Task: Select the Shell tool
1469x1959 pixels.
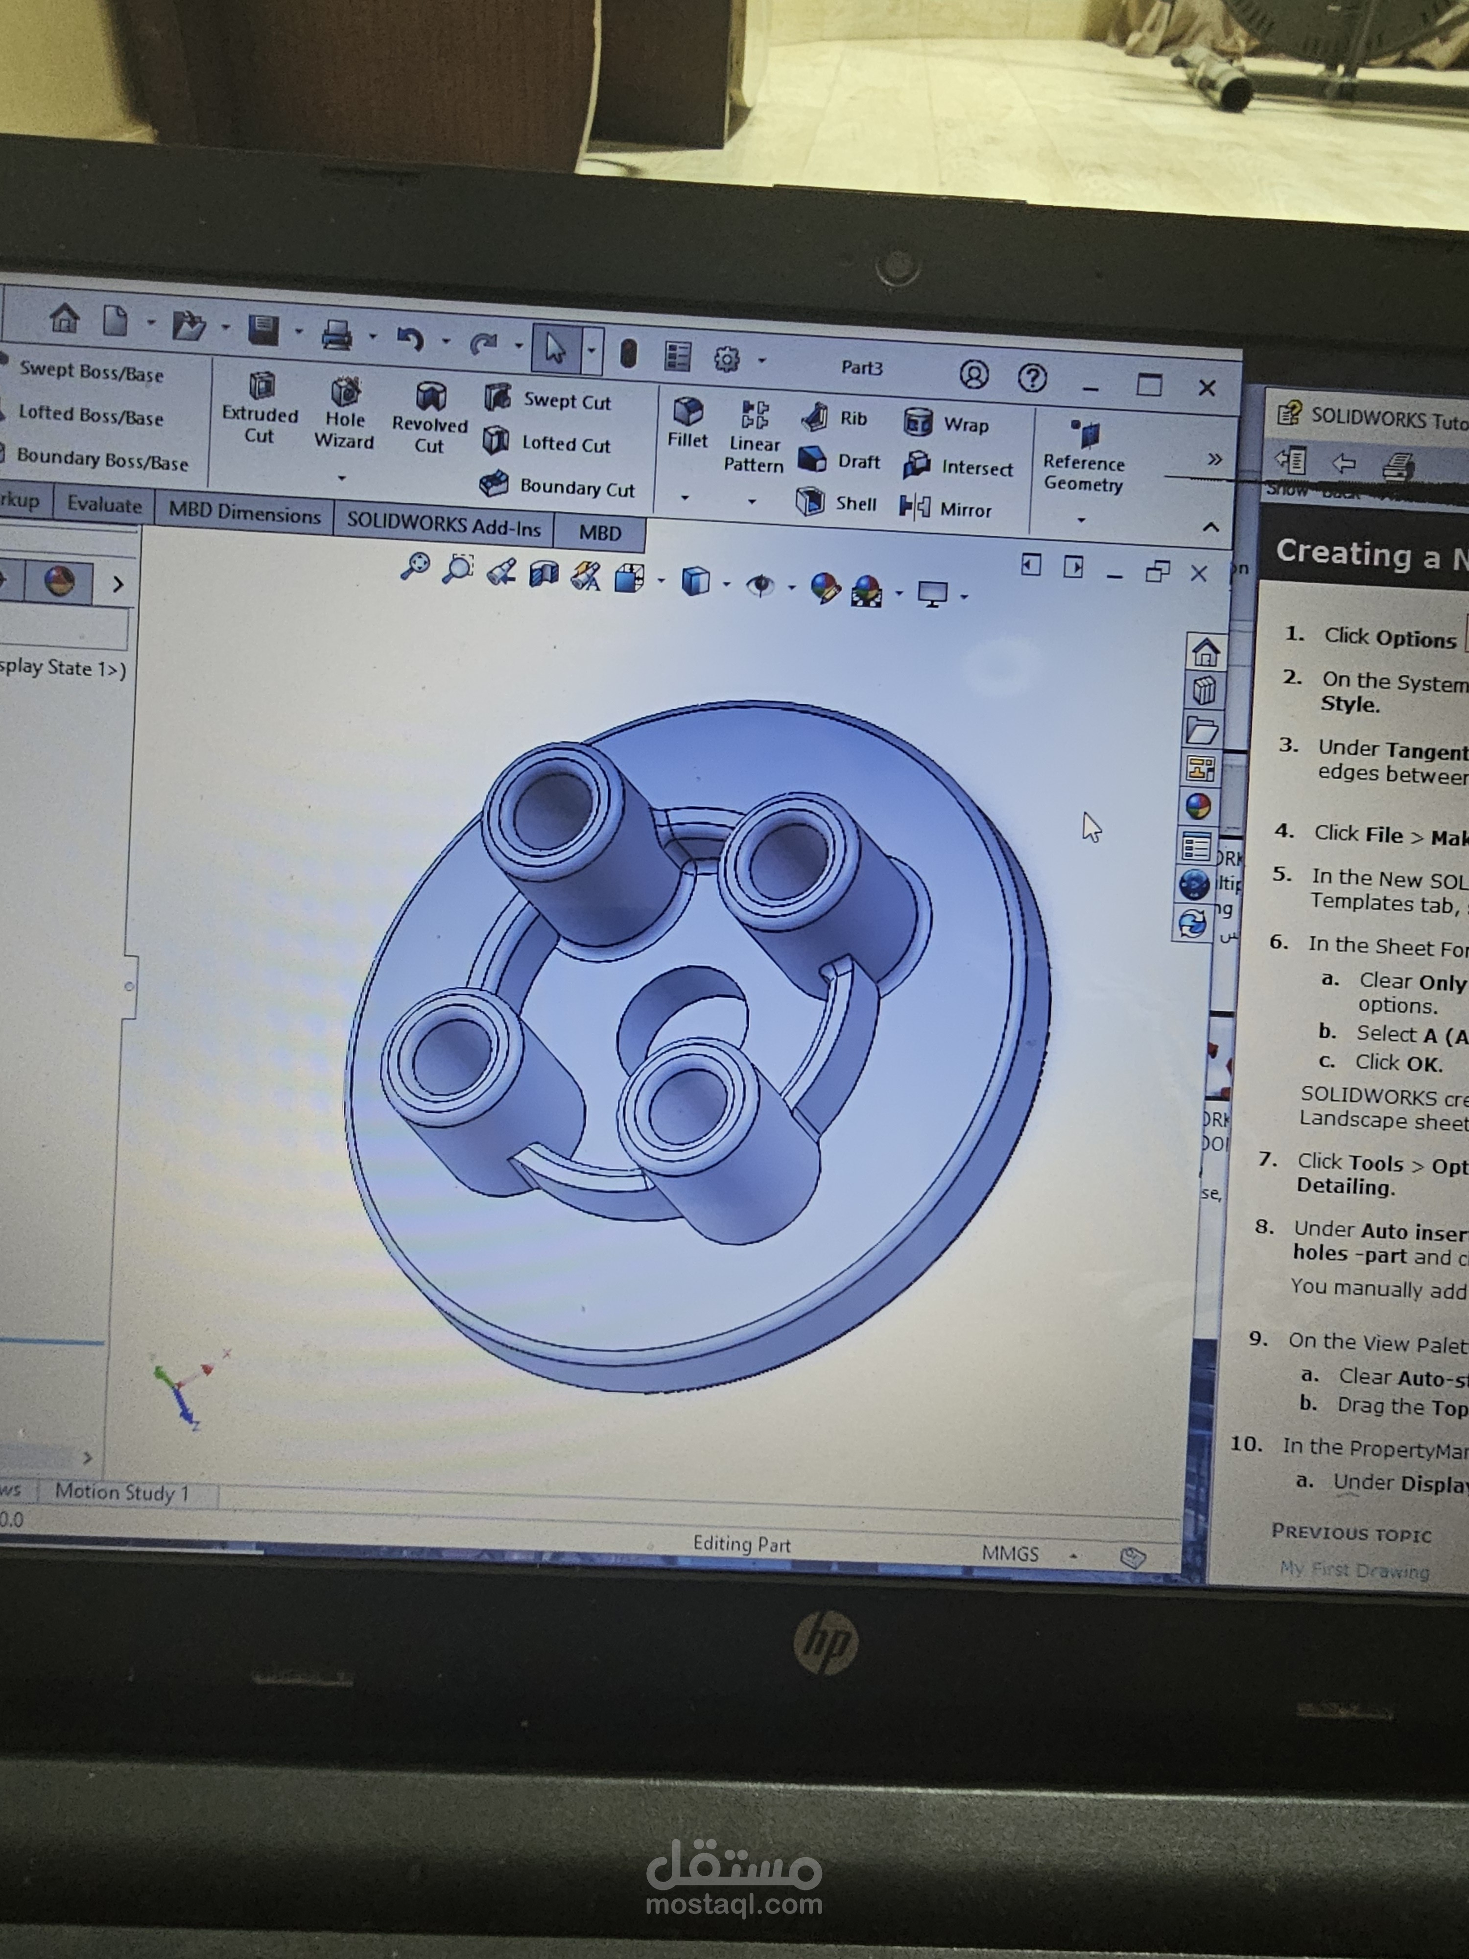Action: pos(836,502)
